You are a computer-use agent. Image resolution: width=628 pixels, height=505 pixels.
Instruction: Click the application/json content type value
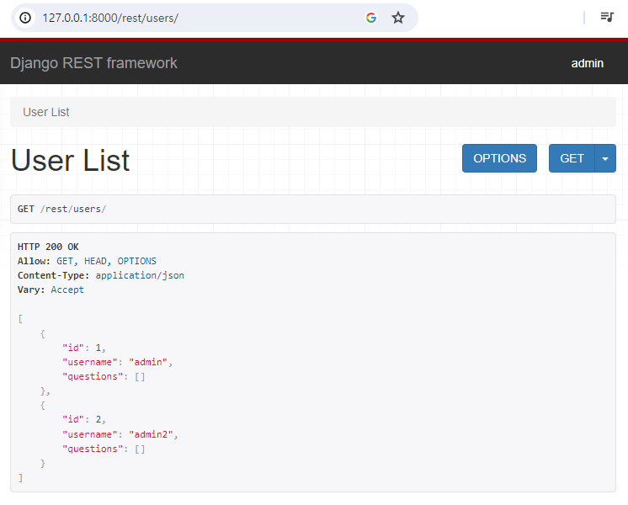[140, 275]
